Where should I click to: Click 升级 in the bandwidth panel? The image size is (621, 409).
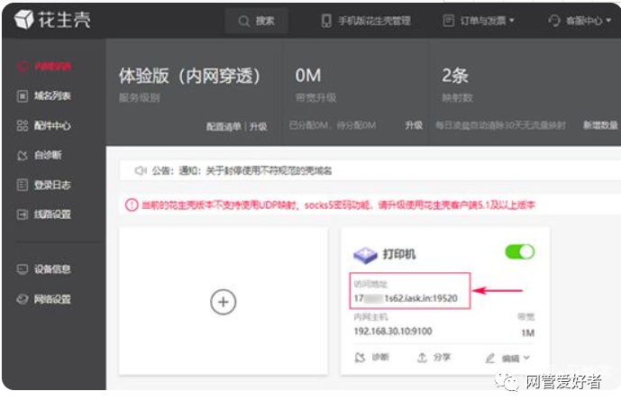414,125
